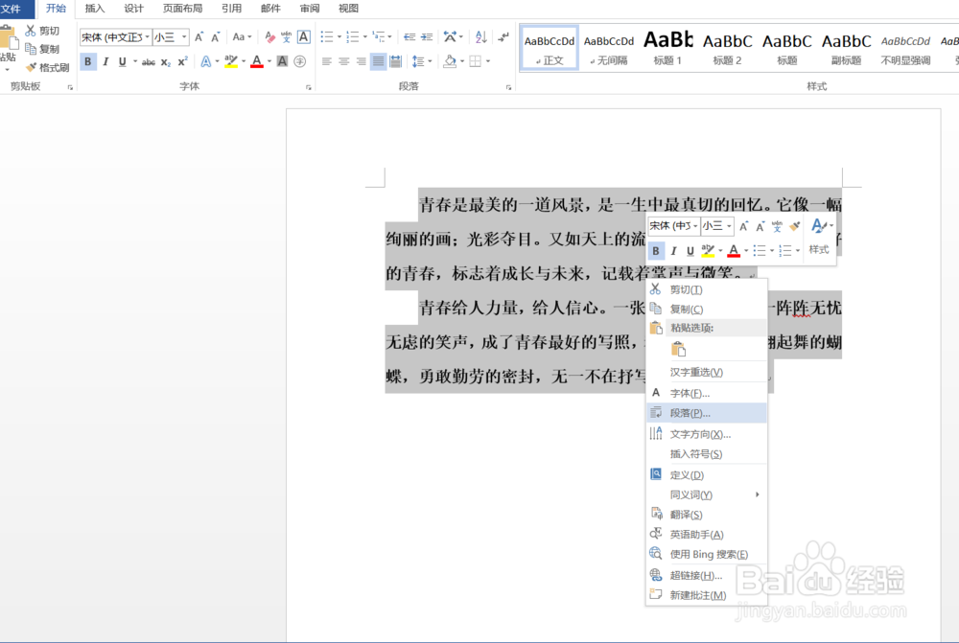Open the Font group dialog launcher
Viewport: 959px width, 643px height.
click(x=307, y=85)
